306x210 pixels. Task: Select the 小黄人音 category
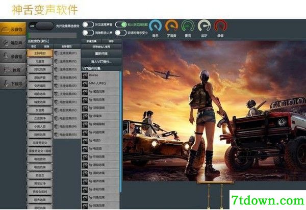pos(40,126)
